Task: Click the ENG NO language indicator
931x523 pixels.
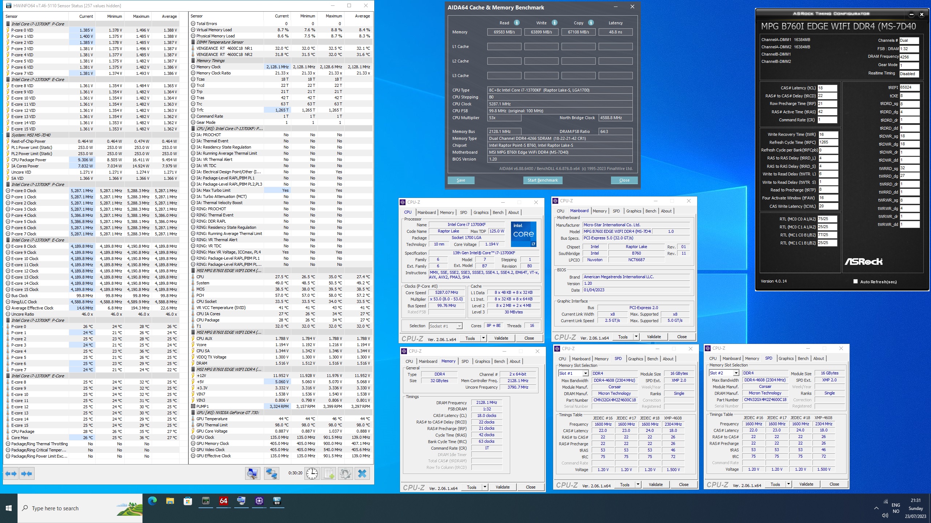Action: [x=896, y=508]
